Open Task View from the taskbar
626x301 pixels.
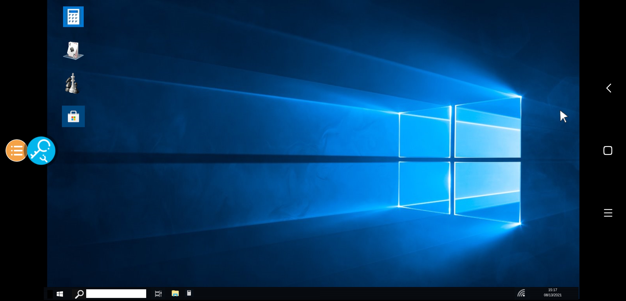pyautogui.click(x=158, y=293)
